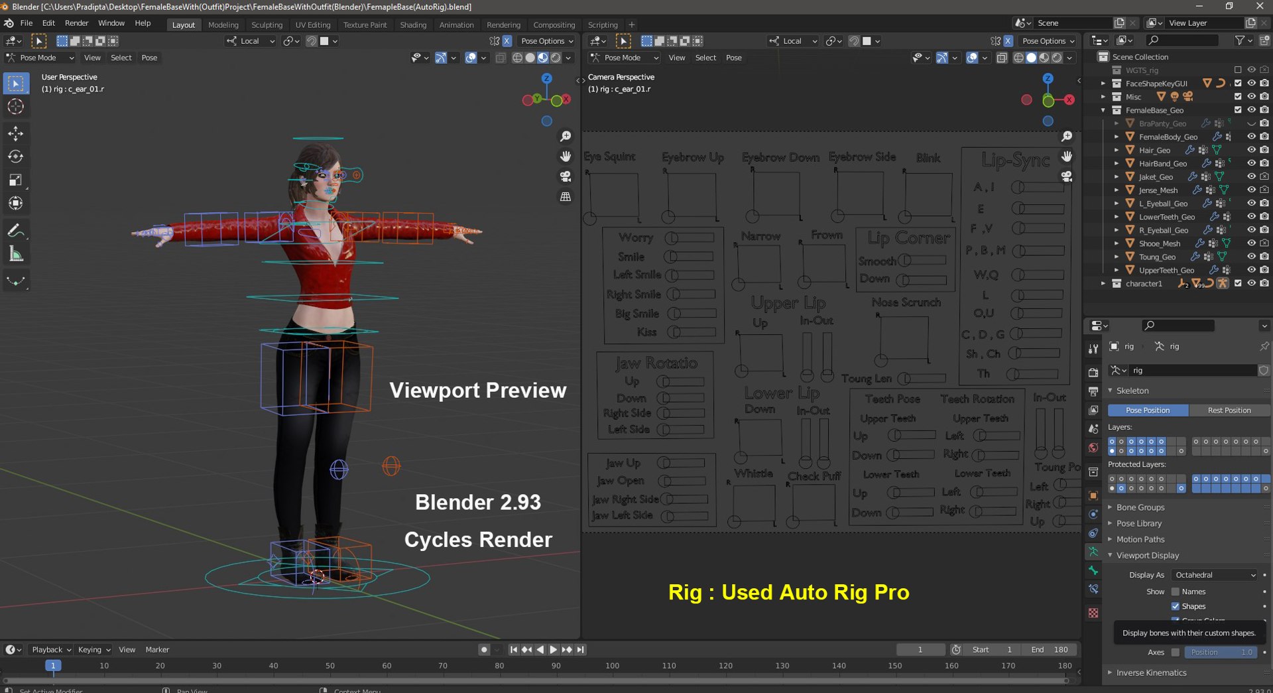Open Object Data armature properties tab
Screen dimensions: 1273x693
pos(1093,552)
